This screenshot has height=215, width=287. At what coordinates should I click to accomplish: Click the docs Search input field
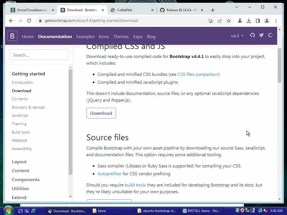[39, 55]
